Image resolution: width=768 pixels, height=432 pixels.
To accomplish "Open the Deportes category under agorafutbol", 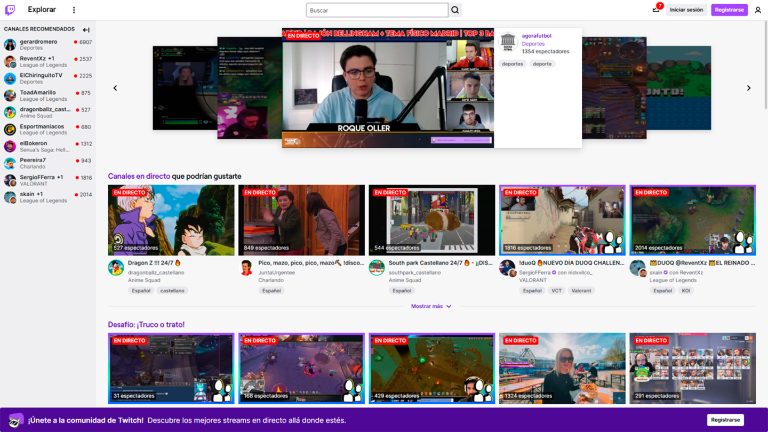I will point(533,44).
